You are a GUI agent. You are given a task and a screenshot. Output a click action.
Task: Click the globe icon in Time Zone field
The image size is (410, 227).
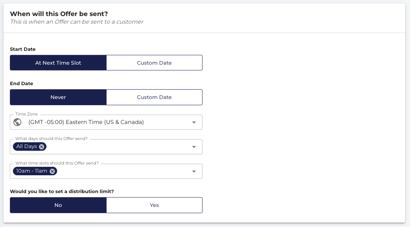pos(17,122)
